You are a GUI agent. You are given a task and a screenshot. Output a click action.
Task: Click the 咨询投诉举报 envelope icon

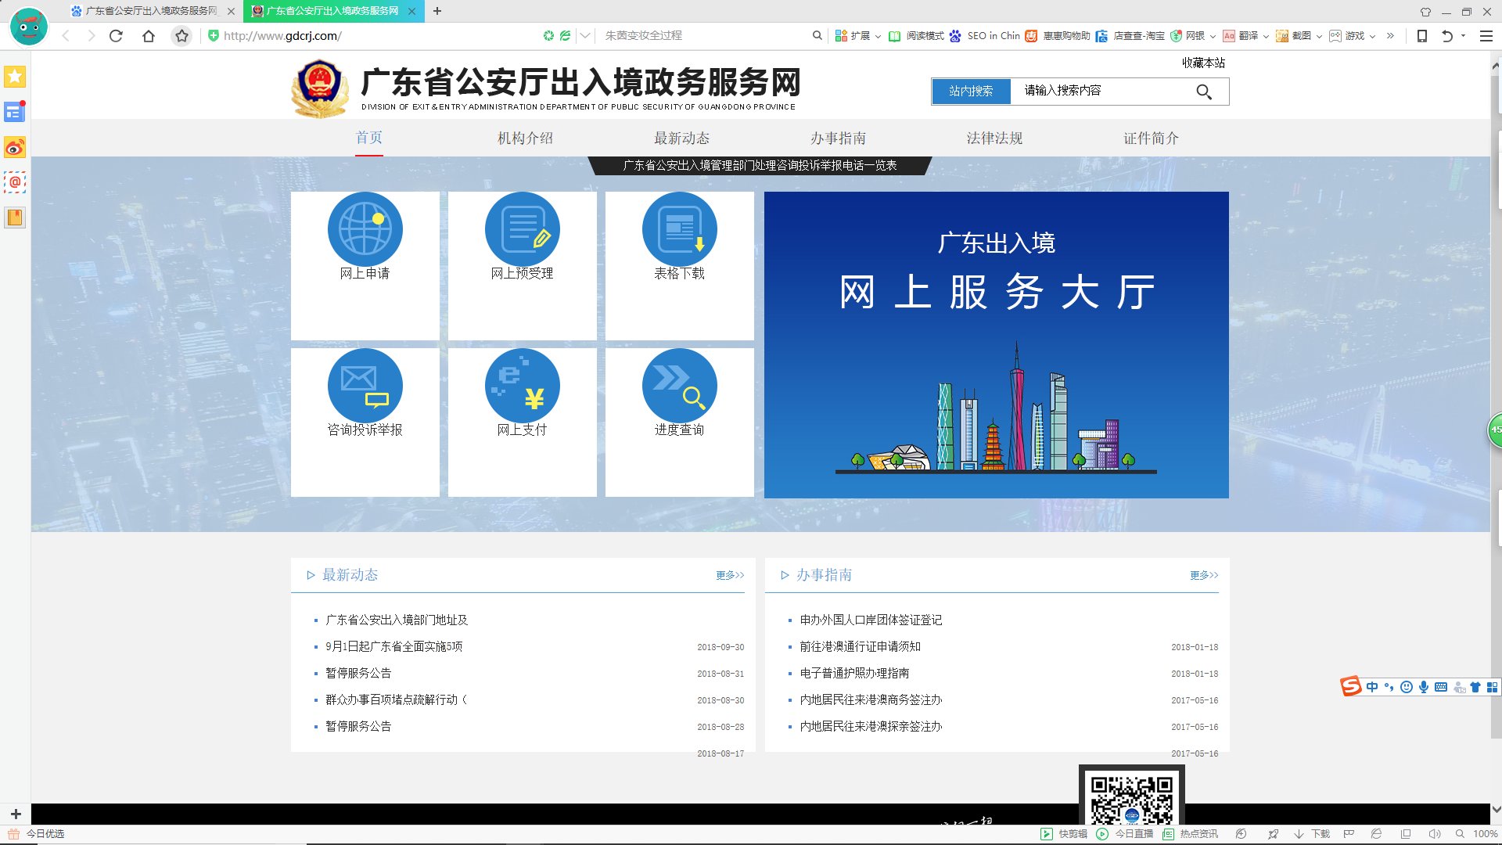[x=365, y=385]
